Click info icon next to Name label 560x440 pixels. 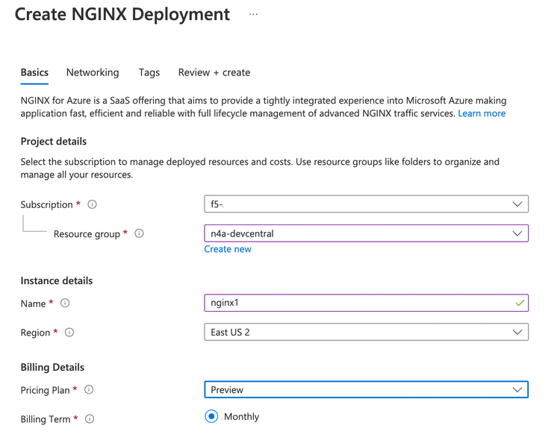pyautogui.click(x=65, y=303)
